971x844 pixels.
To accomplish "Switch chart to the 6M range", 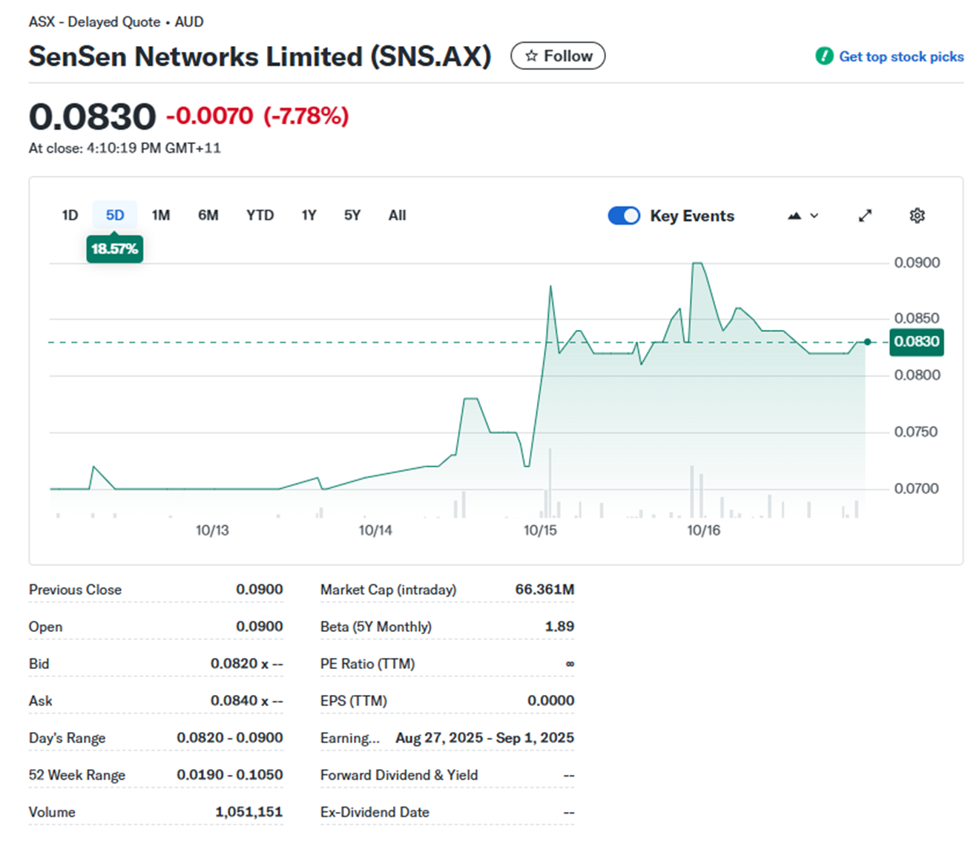I will pos(208,216).
